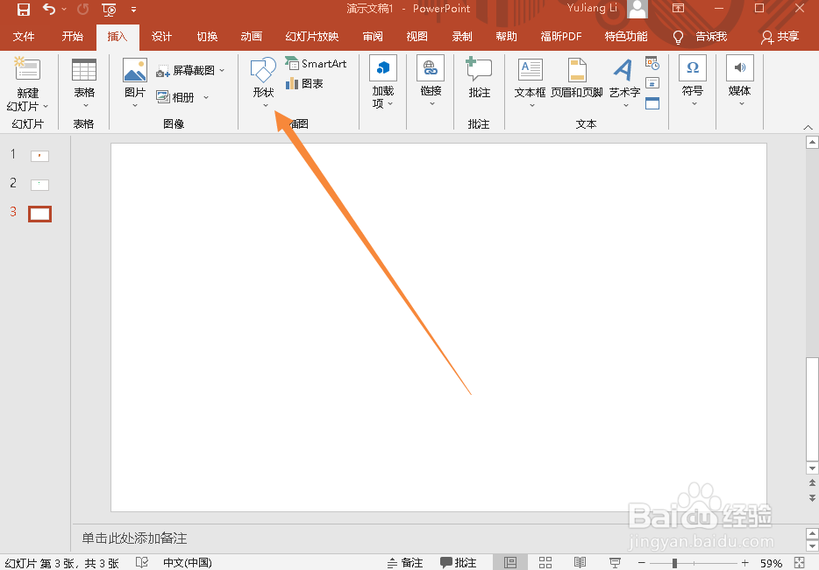Start Slide Show from status bar

[x=615, y=563]
